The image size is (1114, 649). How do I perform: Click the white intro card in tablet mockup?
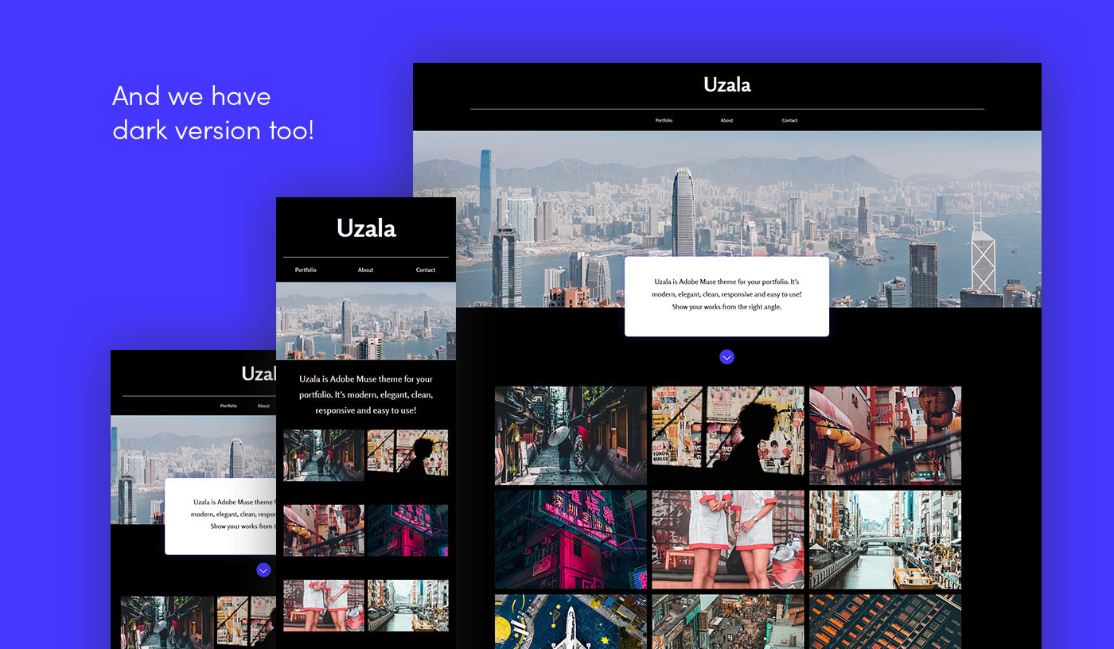(x=220, y=515)
